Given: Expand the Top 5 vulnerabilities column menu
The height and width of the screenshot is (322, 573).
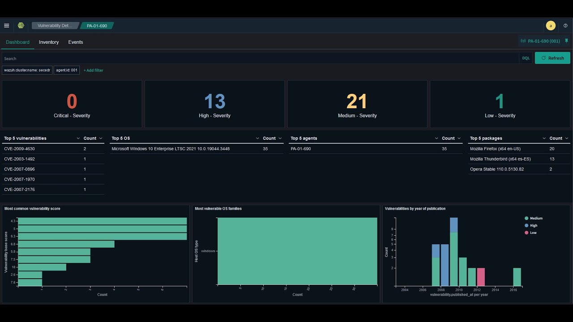Looking at the screenshot, I should pyautogui.click(x=78, y=139).
